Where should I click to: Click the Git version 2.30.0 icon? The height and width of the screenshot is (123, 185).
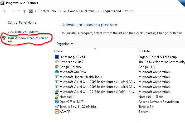57,62
